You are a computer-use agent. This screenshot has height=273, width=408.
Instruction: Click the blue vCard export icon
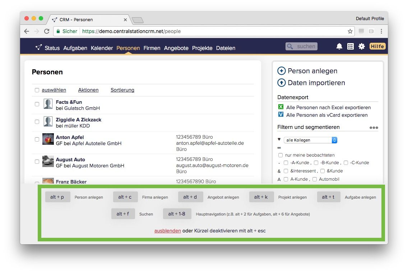pos(281,115)
